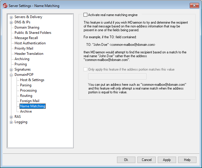Select Archive under DomainPOP
The height and width of the screenshot is (168, 202).
(26, 111)
